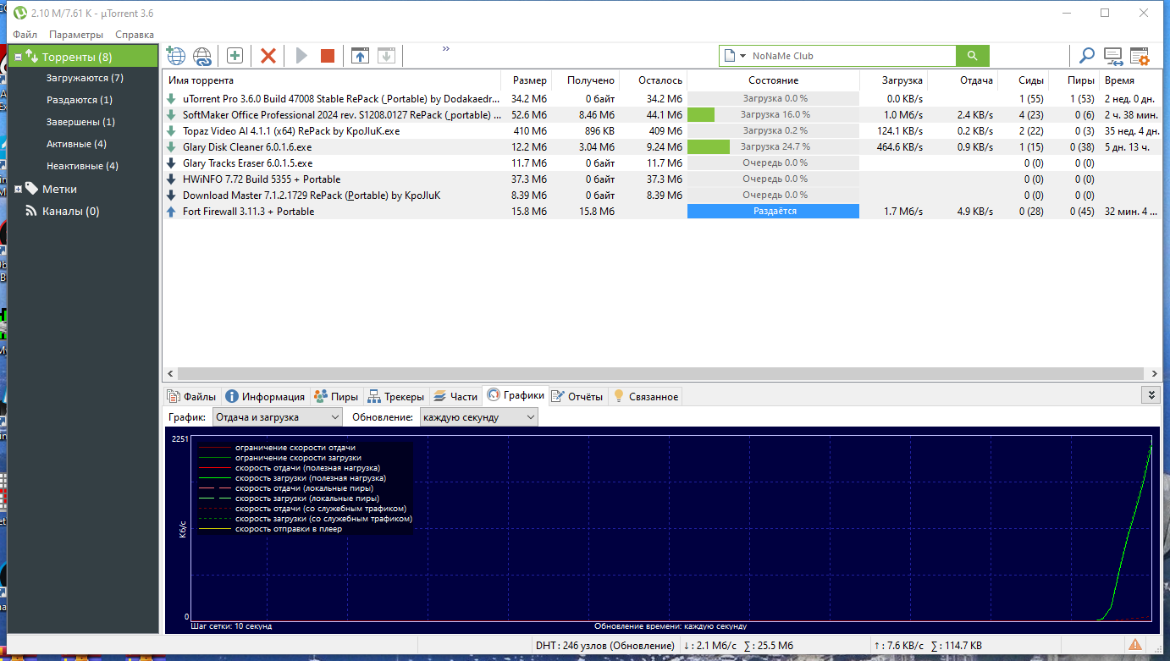Click the red Stop Torrent square icon
The image size is (1170, 661).
click(x=328, y=56)
